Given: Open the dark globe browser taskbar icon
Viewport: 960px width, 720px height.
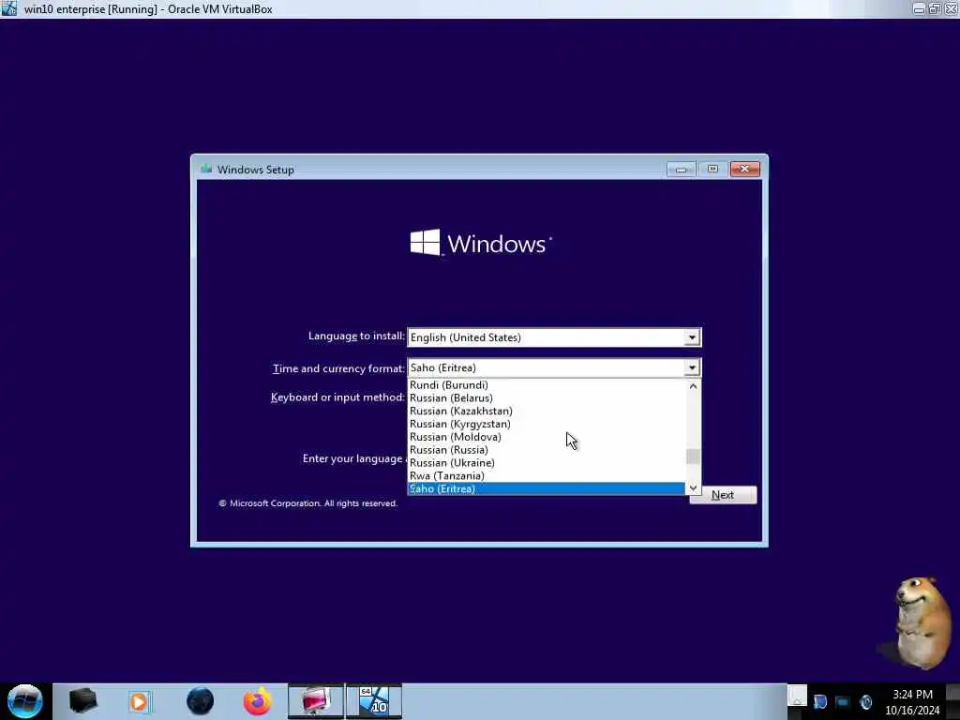Looking at the screenshot, I should coord(200,701).
